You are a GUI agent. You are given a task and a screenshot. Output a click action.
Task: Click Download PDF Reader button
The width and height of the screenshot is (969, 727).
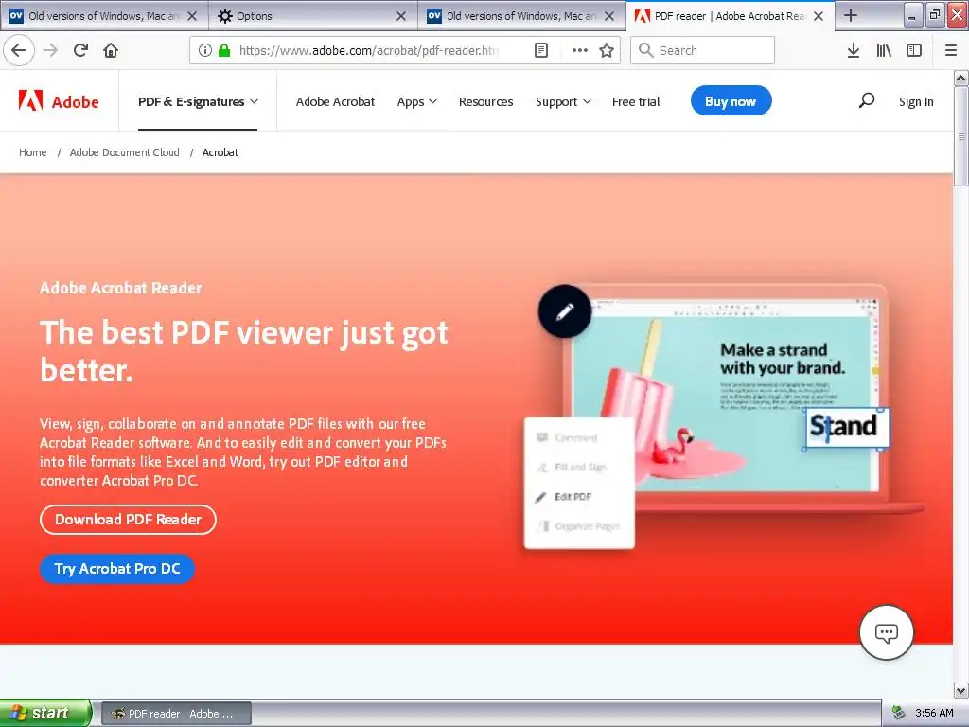pos(128,520)
